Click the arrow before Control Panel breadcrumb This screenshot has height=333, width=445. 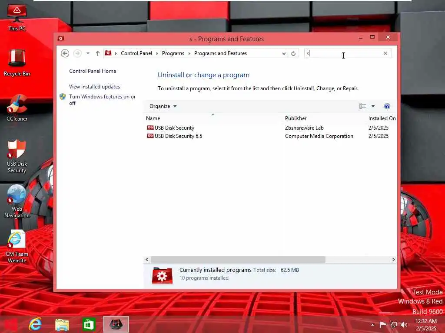coord(116,53)
